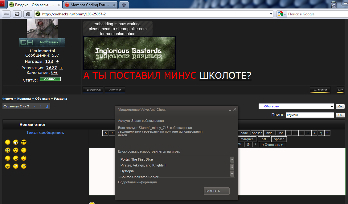Open the reputation 2627 link
The image size is (348, 204).
(x=51, y=68)
